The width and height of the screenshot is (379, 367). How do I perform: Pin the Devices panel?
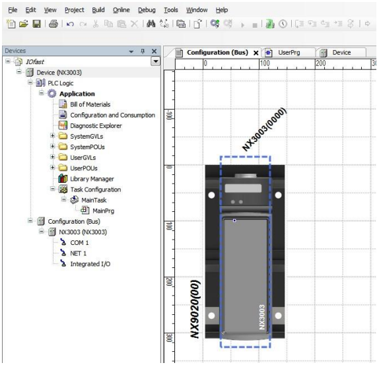(143, 51)
